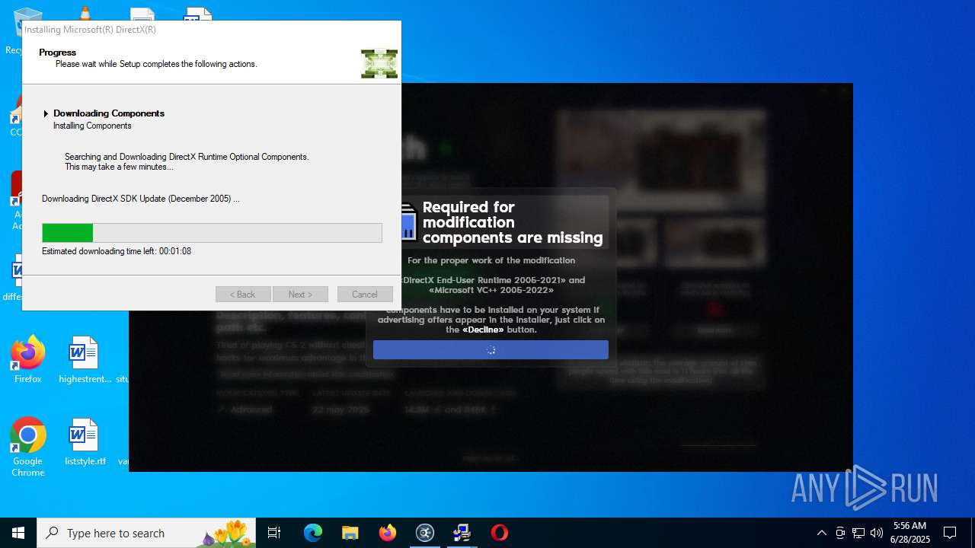Click the disabled Back button in DirectX setup
The height and width of the screenshot is (548, 975).
pyautogui.click(x=243, y=295)
